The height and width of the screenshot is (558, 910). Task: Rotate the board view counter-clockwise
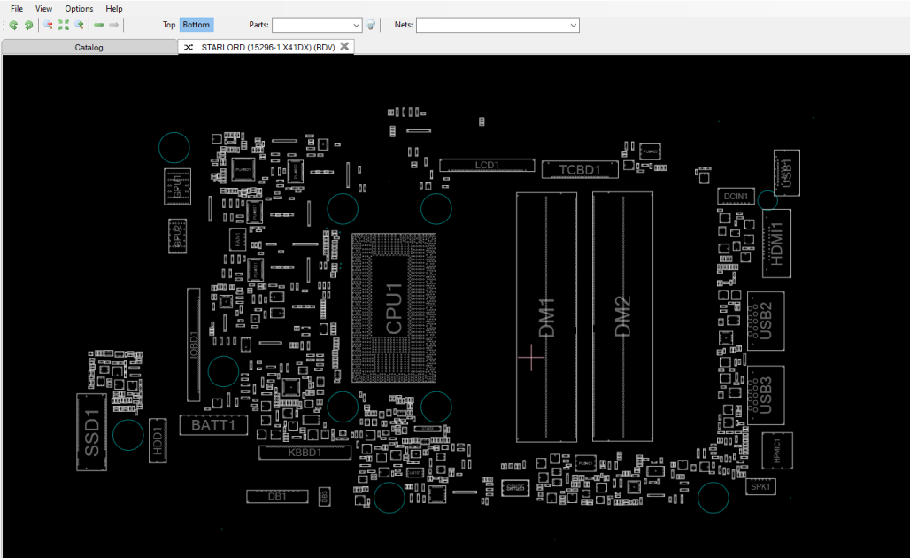tap(13, 25)
